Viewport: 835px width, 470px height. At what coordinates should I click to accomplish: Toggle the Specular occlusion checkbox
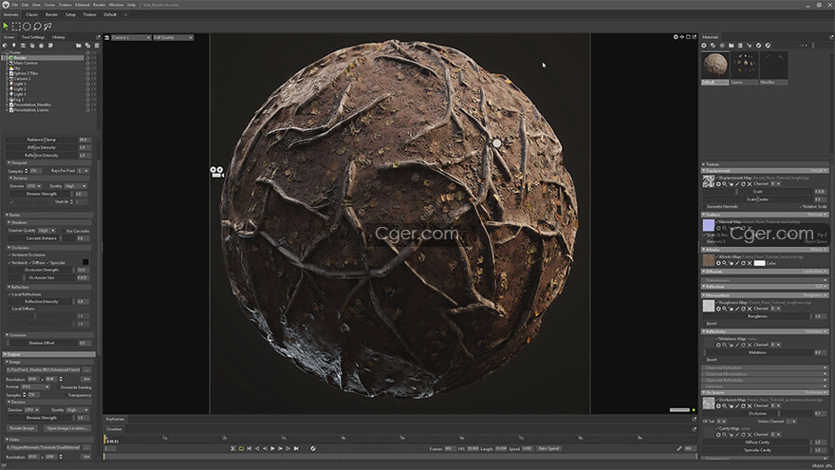[x=48, y=263]
